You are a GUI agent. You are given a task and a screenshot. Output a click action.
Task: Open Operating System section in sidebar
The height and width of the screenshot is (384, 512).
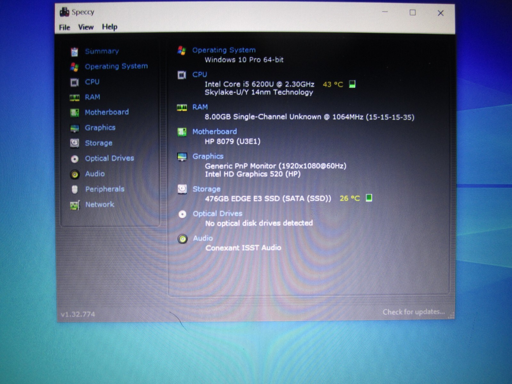point(116,66)
